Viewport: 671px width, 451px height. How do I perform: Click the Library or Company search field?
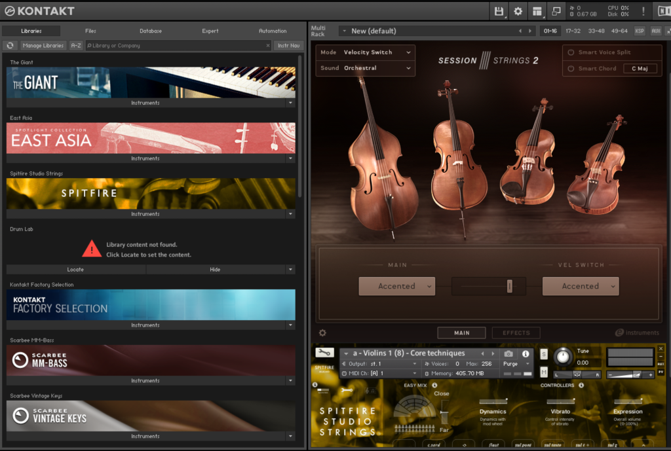point(177,46)
